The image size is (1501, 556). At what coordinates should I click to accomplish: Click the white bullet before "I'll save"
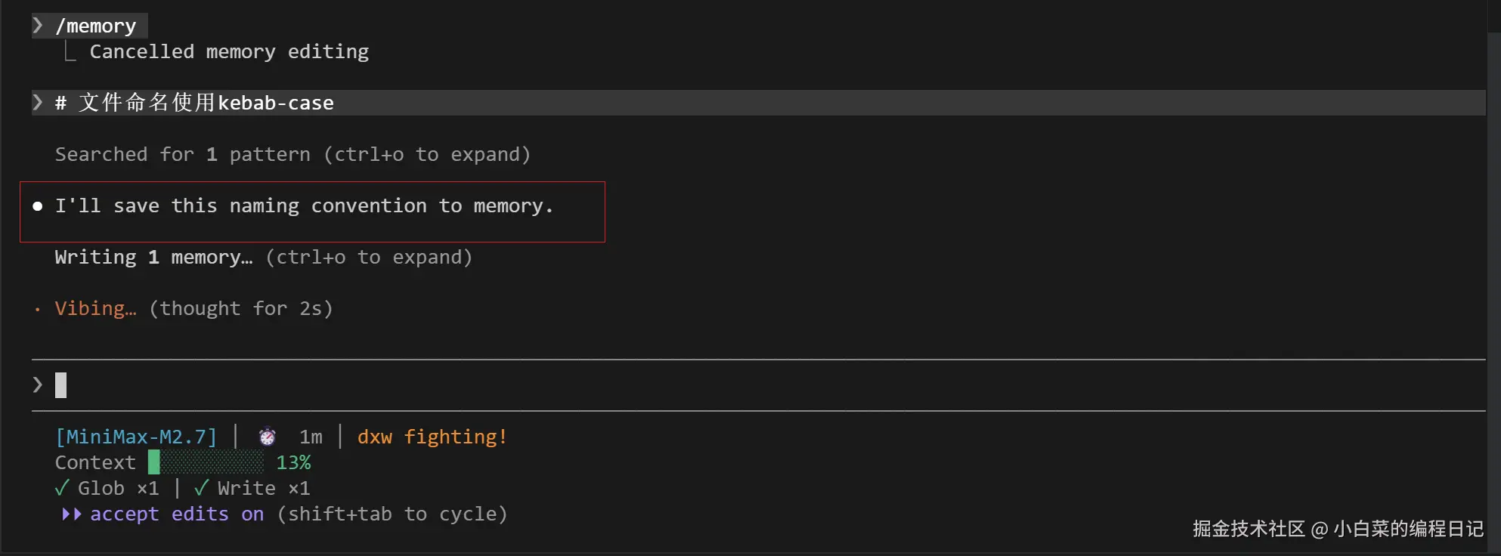pyautogui.click(x=38, y=206)
